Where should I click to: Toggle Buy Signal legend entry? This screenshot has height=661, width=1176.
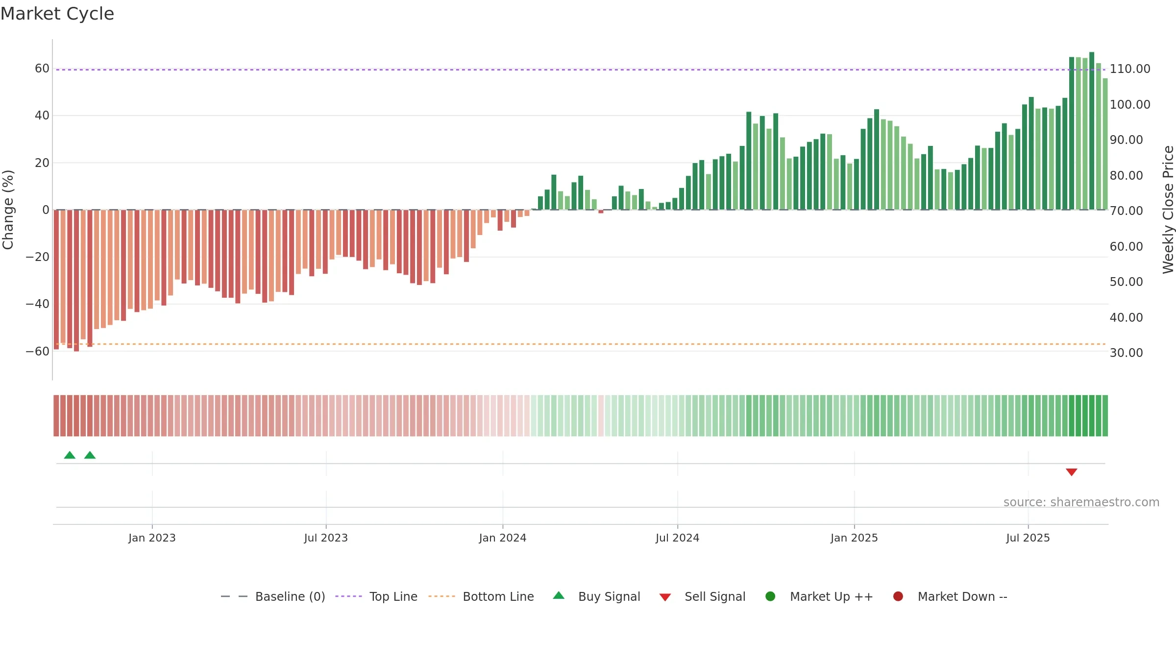click(x=596, y=596)
